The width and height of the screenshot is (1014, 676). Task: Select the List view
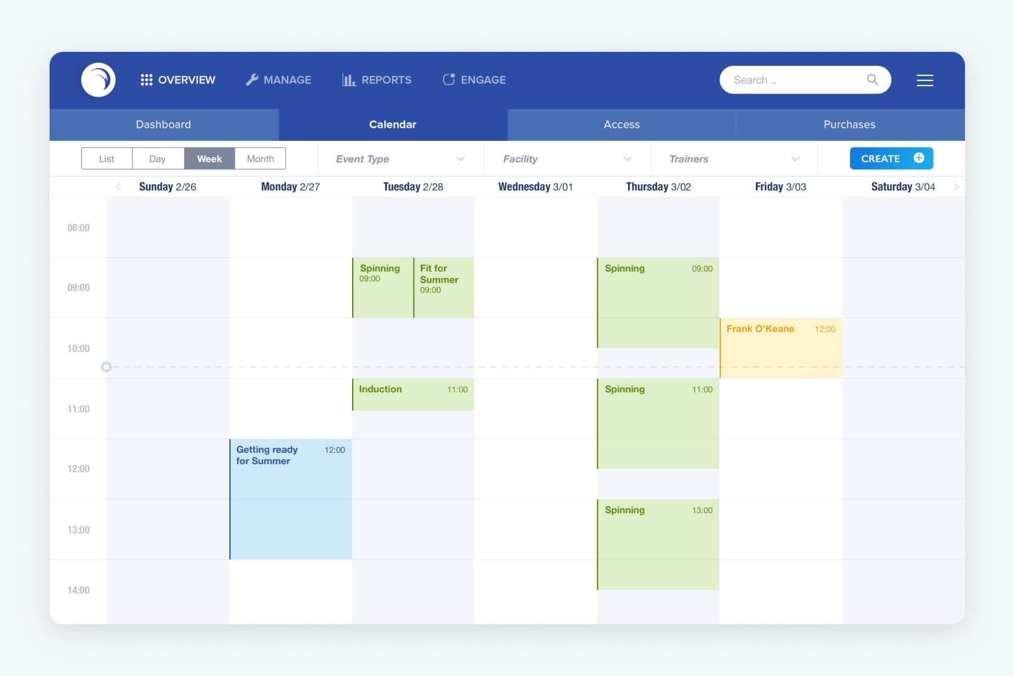click(106, 159)
